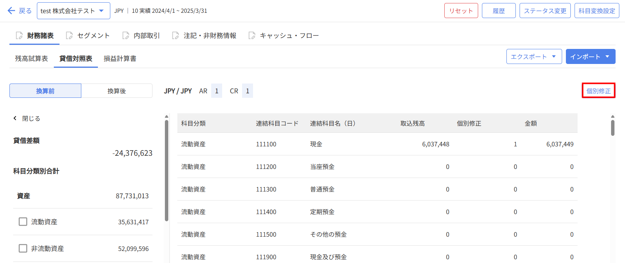Collapse the side panel with 閉じる chevron
The width and height of the screenshot is (625, 263).
click(15, 118)
